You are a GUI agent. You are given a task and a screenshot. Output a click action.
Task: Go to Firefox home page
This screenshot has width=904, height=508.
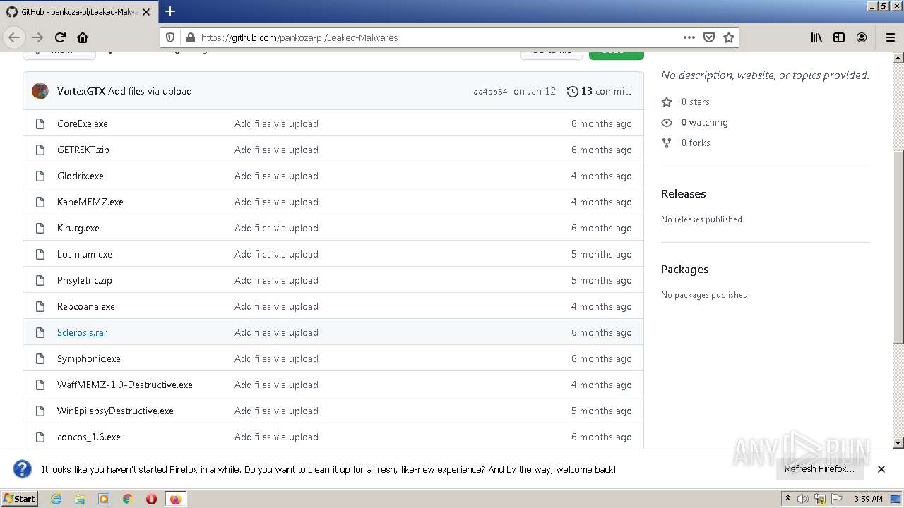(x=83, y=37)
